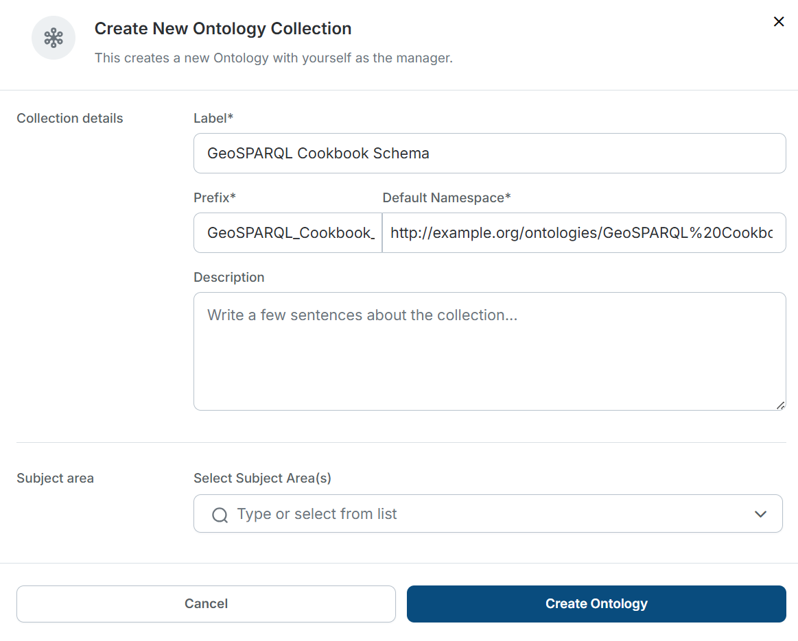The width and height of the screenshot is (798, 641).
Task: Click the Label* field heading
Action: [213, 118]
